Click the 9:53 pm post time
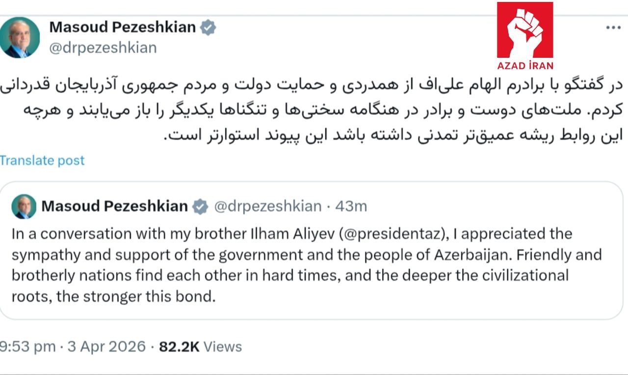This screenshot has width=628, height=375. pos(27,347)
